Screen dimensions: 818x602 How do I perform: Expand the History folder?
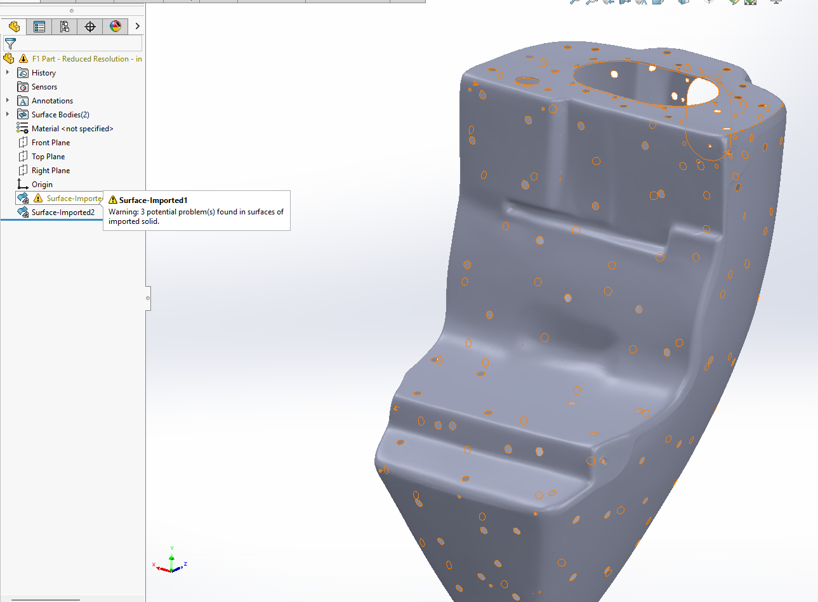[8, 73]
